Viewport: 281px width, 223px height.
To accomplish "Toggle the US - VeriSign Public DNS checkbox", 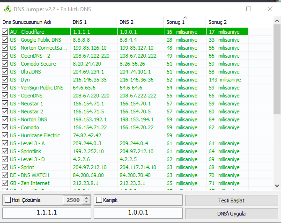I will 5,88.
